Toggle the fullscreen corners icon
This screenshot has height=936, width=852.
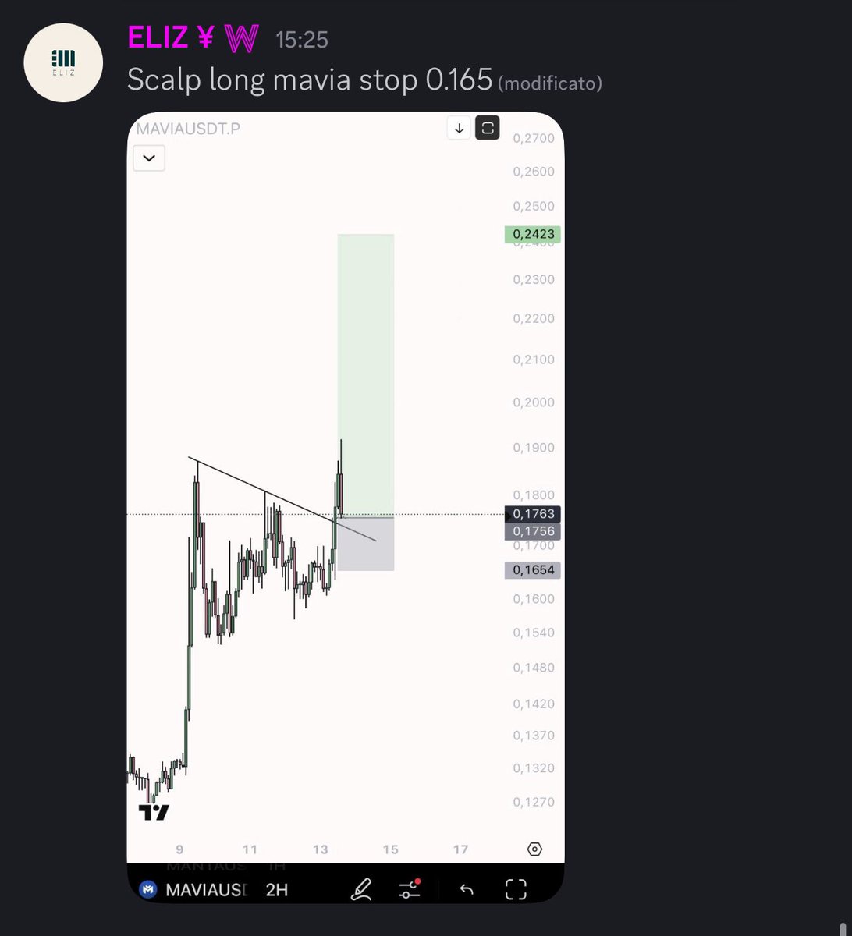coord(516,889)
